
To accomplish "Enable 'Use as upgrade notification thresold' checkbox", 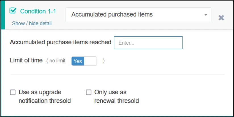I will pyautogui.click(x=13, y=92).
